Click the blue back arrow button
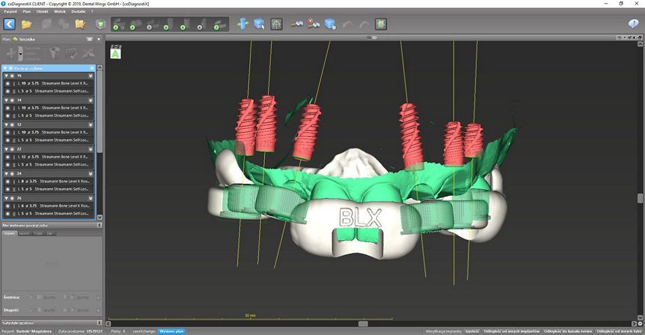Screen dimensions: 645x335 [x=10, y=24]
